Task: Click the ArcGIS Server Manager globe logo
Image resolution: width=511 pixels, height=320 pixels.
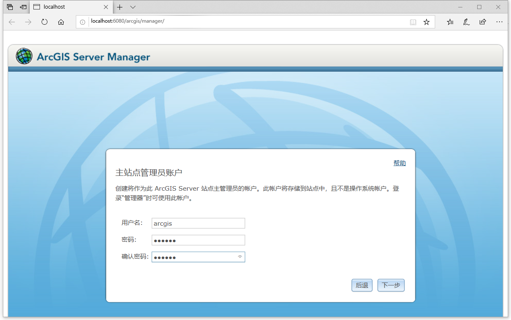Action: coord(24,56)
